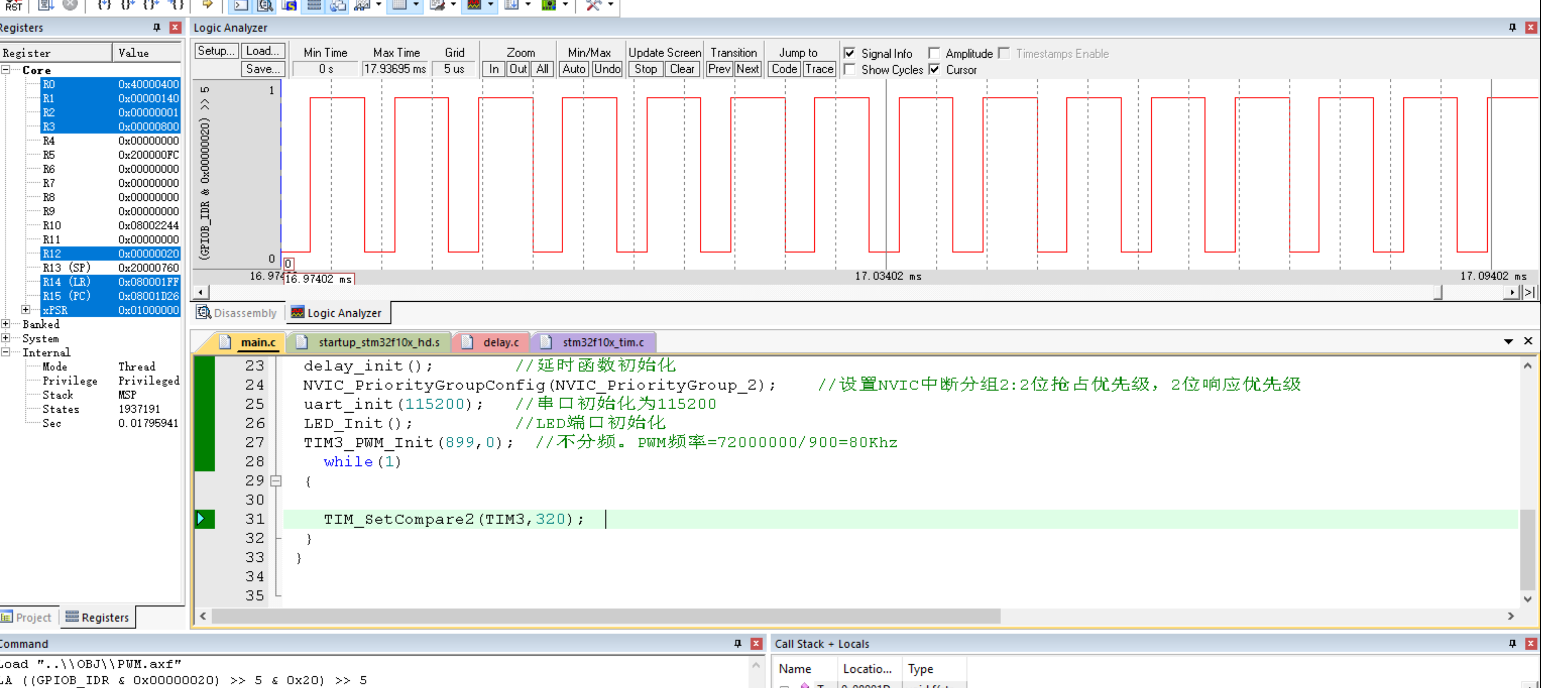Viewport: 1541px width, 688px height.
Task: Toggle the Command Window toolbar icon
Action: (x=240, y=5)
